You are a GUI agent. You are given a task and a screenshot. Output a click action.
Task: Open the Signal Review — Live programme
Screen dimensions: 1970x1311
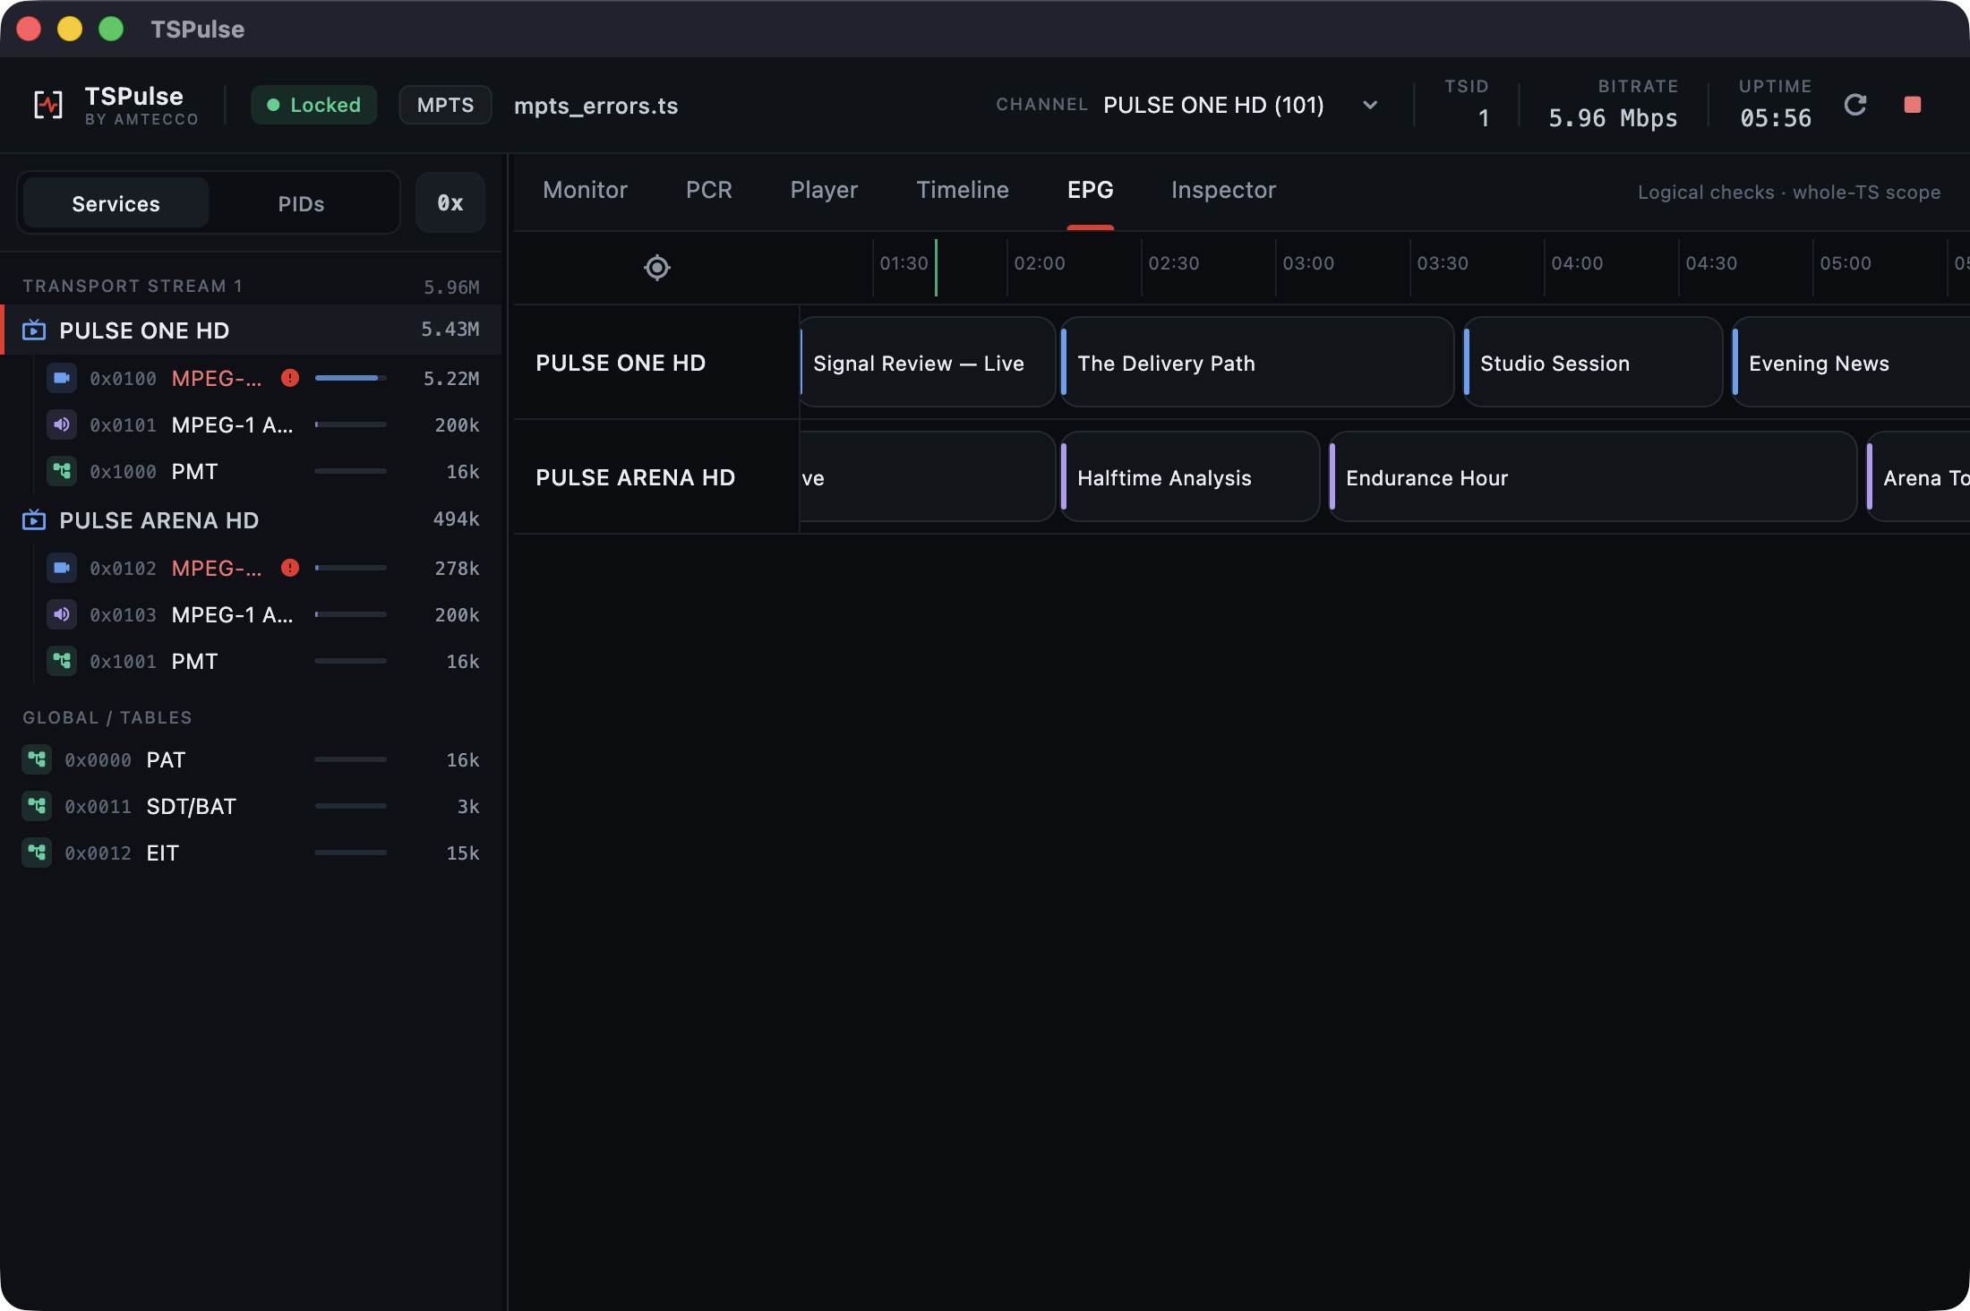(x=927, y=363)
